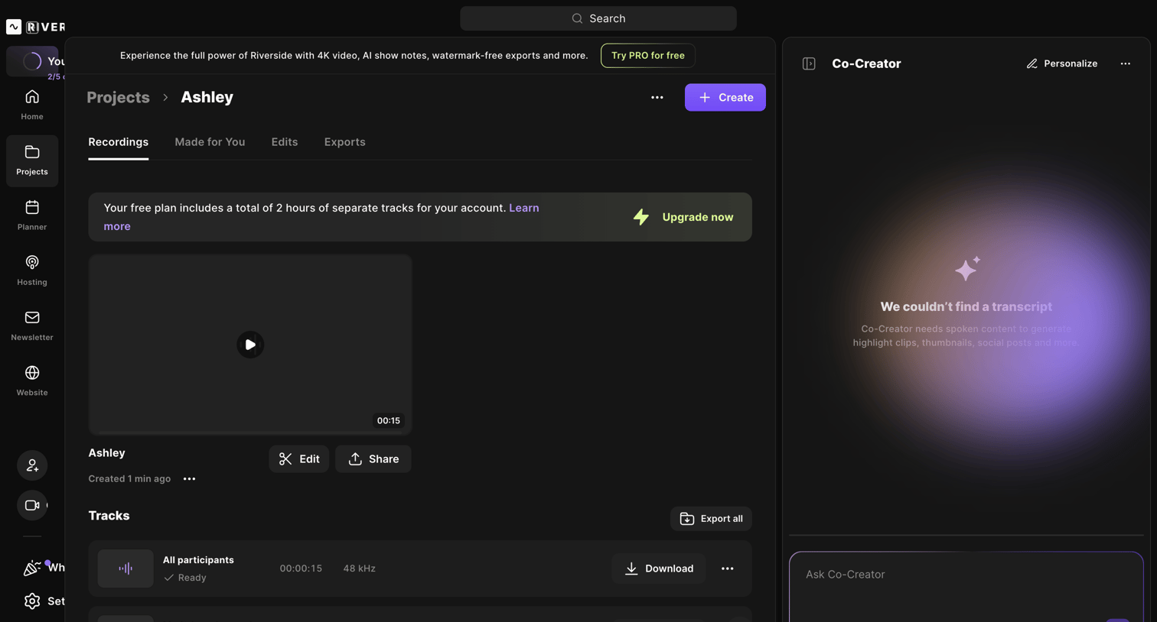Click Upgrade now

pos(683,217)
